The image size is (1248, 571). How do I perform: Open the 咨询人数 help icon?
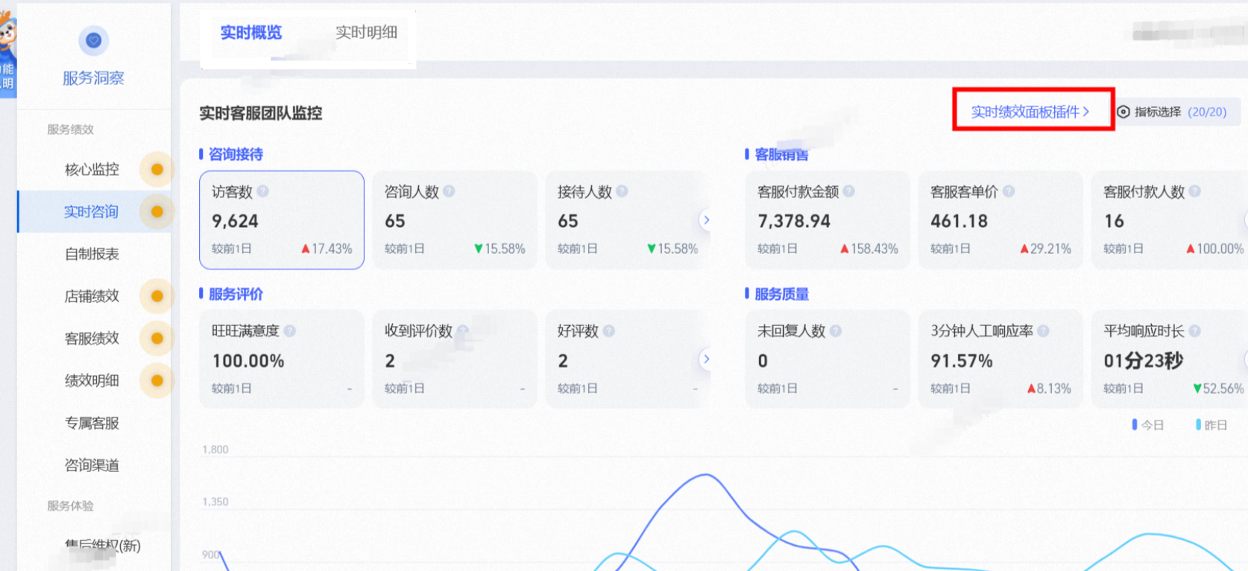click(x=449, y=191)
